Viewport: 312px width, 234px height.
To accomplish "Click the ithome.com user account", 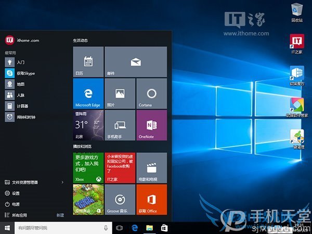I will pos(22,41).
